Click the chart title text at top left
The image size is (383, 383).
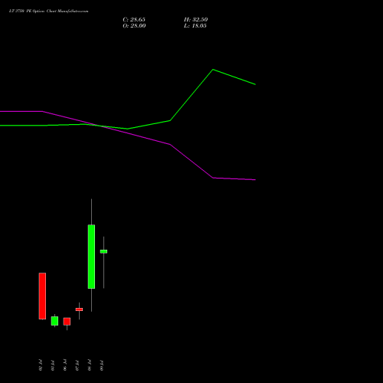(48, 11)
